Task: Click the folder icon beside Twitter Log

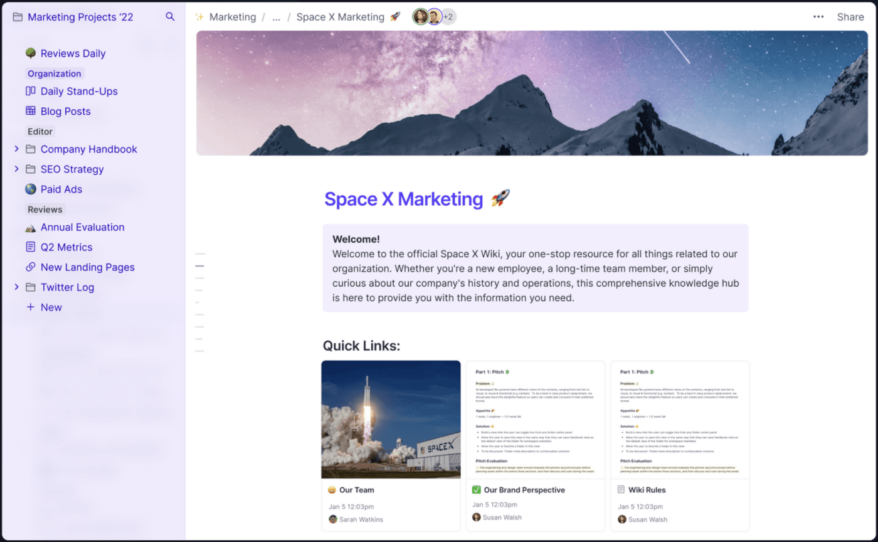Action: click(30, 287)
